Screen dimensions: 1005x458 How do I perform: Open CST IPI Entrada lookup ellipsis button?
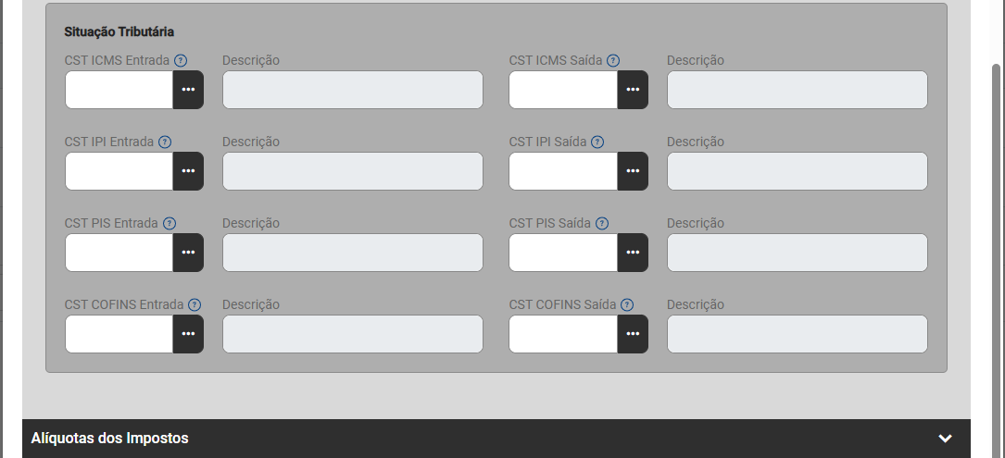click(x=188, y=171)
